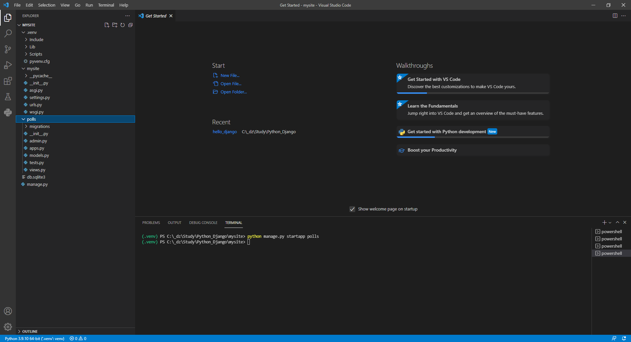631x342 pixels.
Task: Open the Testing flask view
Action: click(x=8, y=97)
